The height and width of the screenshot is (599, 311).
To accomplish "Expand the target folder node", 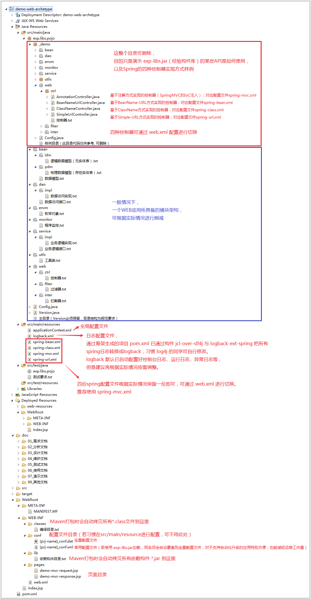I will (13, 494).
